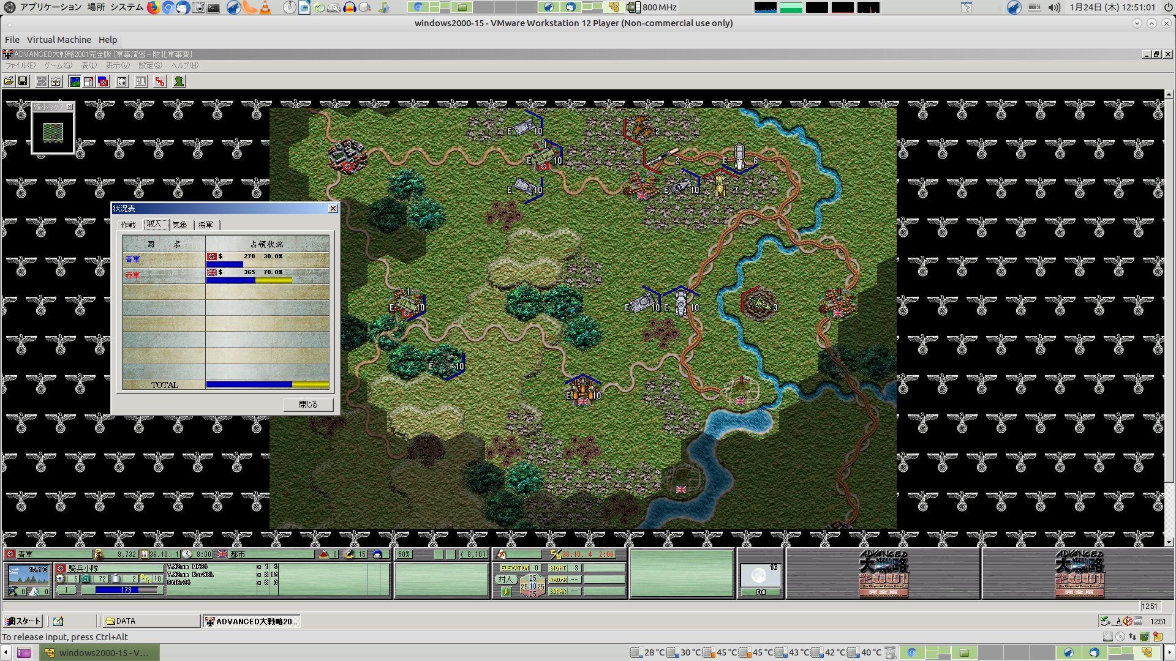Click the ALL units toolbar icon
The height and width of the screenshot is (661, 1176).
pyautogui.click(x=141, y=81)
